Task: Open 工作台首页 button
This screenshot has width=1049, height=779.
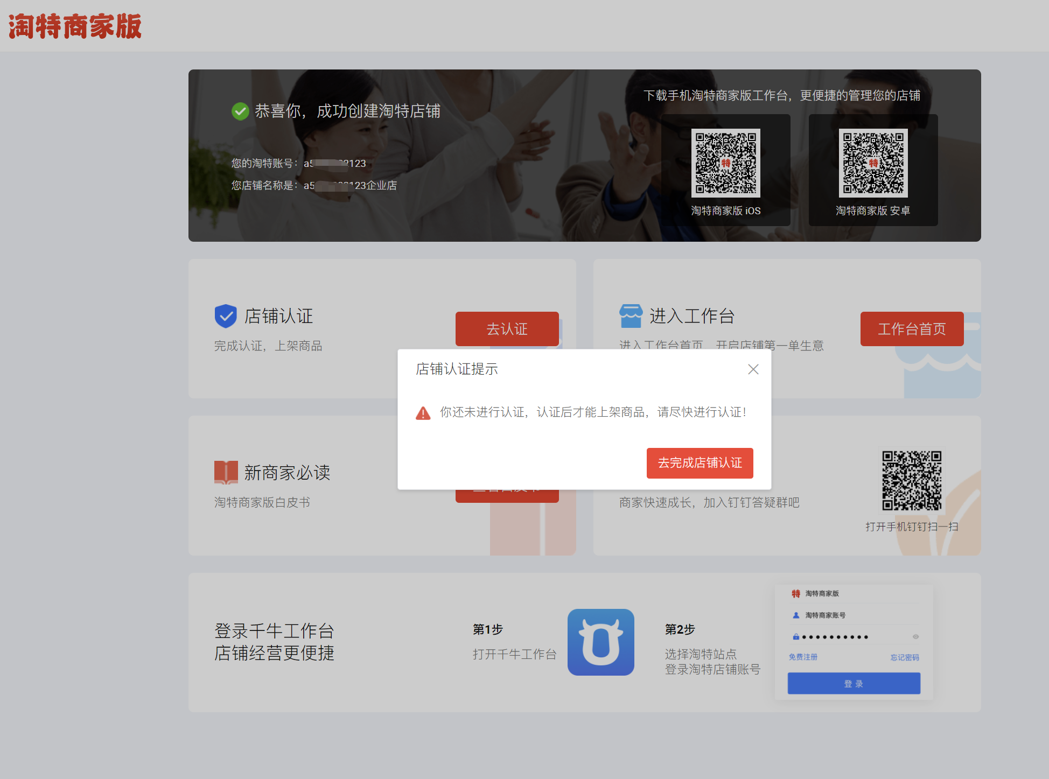Action: coord(912,329)
